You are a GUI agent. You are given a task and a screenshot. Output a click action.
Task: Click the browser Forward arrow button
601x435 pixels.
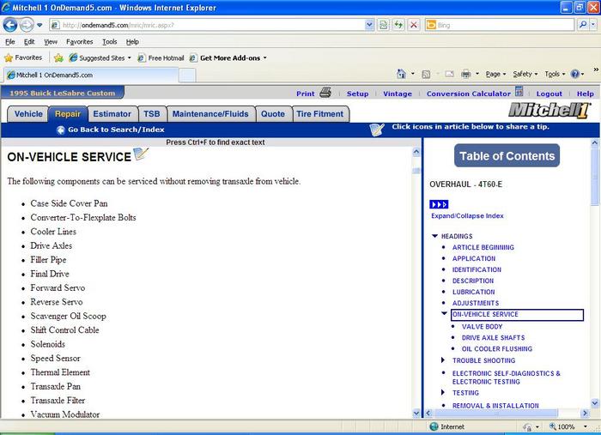click(x=27, y=25)
